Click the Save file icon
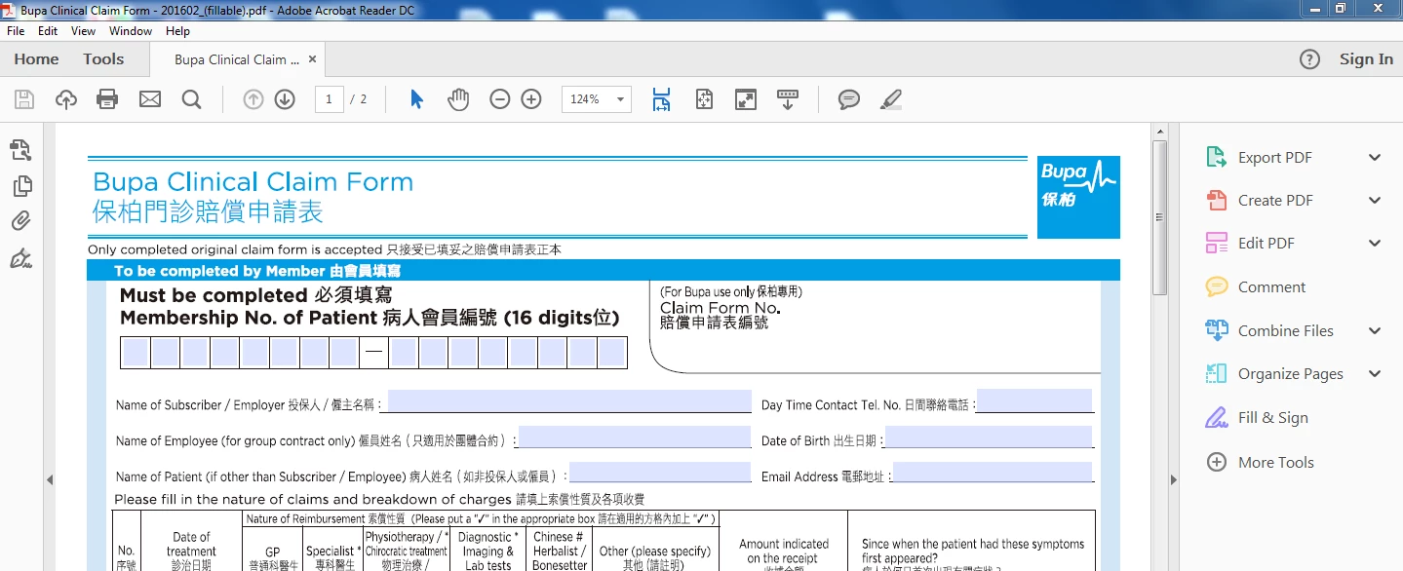The width and height of the screenshot is (1403, 571). 24,99
